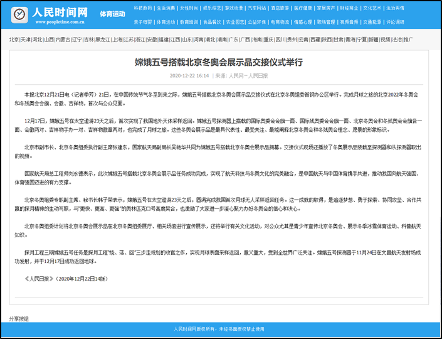Visit the 交通能源 channel
This screenshot has width=442, height=339.
click(372, 22)
